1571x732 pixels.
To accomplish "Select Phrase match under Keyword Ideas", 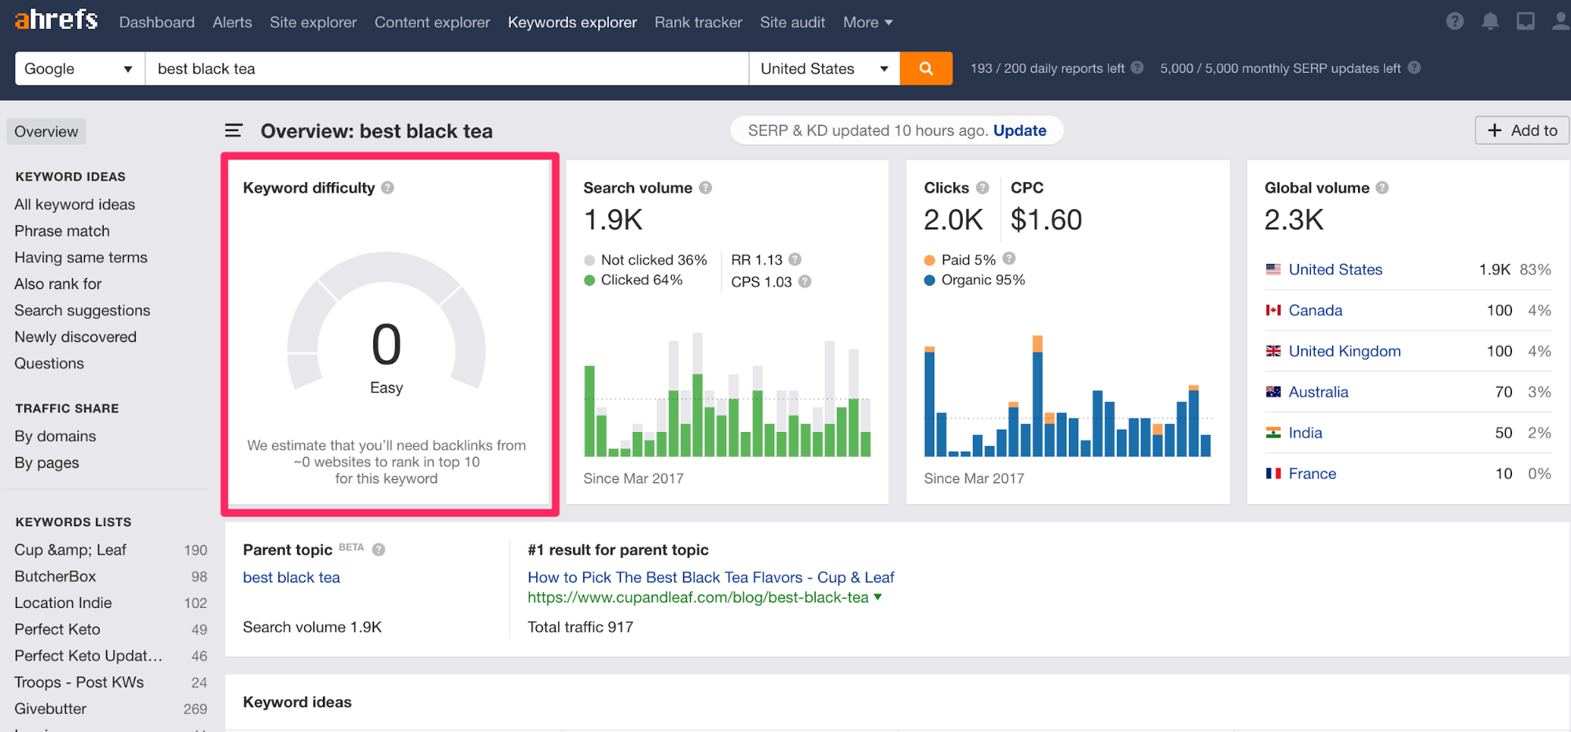I will coord(62,231).
